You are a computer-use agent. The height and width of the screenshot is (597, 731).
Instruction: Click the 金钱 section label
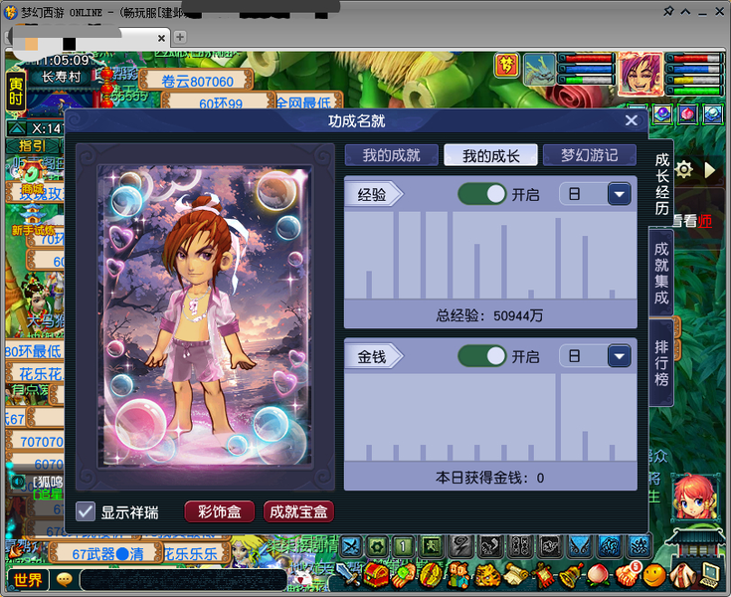372,357
